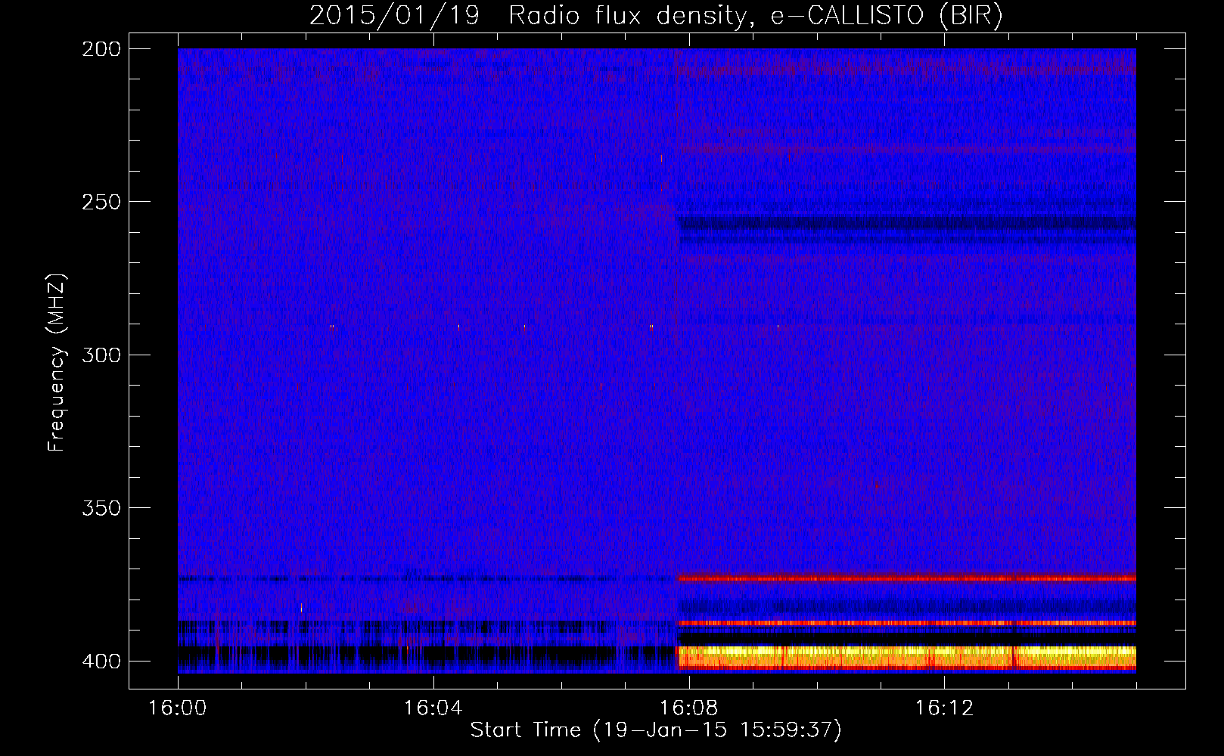Click the 350 frequency tick label
This screenshot has width=1224, height=756.
pyautogui.click(x=101, y=507)
